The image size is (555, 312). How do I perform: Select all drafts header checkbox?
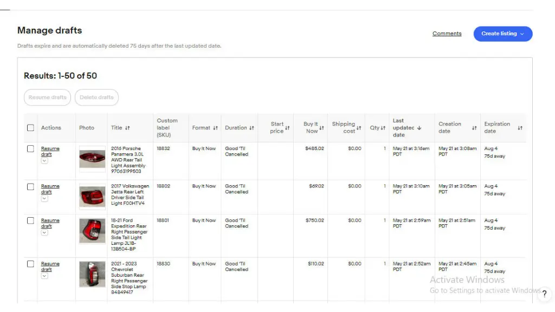click(30, 128)
